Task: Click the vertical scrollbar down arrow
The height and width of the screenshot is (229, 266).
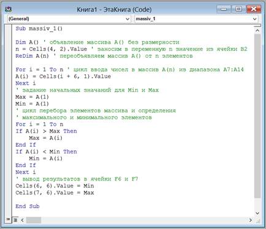Action: coord(257,213)
